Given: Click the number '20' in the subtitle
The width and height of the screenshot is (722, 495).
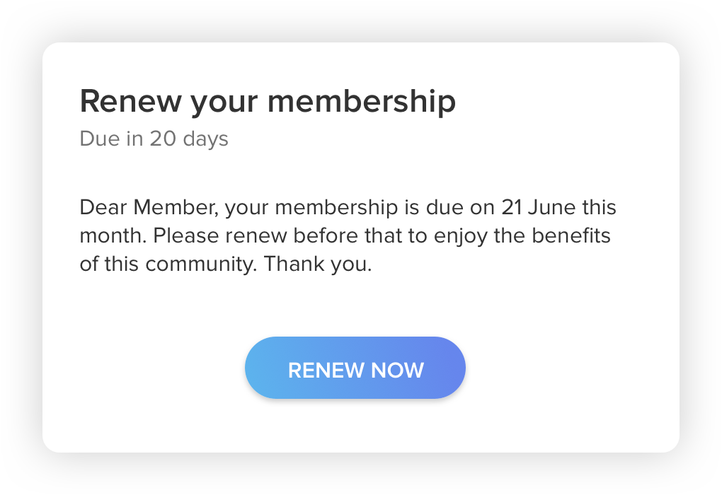Looking at the screenshot, I should pyautogui.click(x=162, y=139).
